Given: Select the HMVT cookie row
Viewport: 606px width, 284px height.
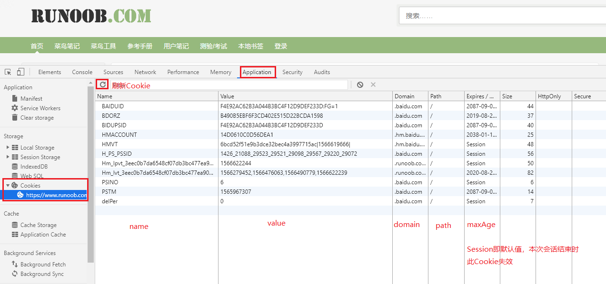Looking at the screenshot, I should [x=350, y=144].
